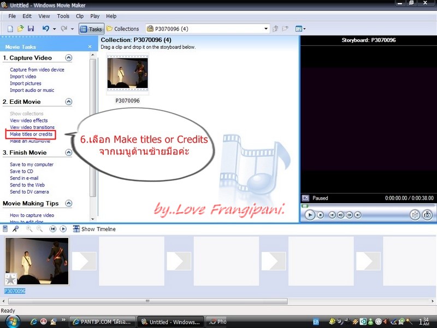Click the storyboard horizontal scrollbar
437x328 pixels.
[147, 301]
